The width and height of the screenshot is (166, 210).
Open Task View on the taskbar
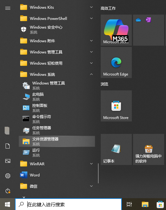[129, 204]
